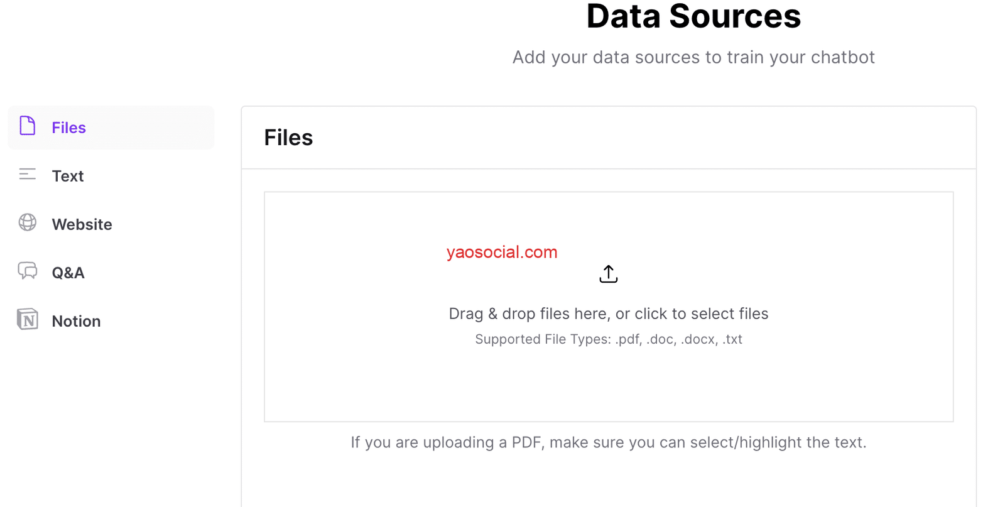Open the Files data source tab
Image resolution: width=1005 pixels, height=507 pixels.
pos(68,128)
